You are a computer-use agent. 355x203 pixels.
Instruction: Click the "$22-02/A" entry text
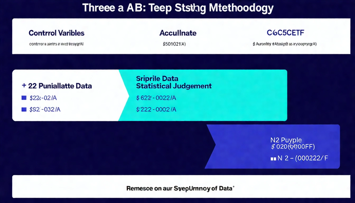click(x=43, y=98)
